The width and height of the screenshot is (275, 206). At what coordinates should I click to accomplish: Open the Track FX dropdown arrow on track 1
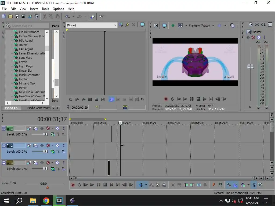click(x=52, y=128)
